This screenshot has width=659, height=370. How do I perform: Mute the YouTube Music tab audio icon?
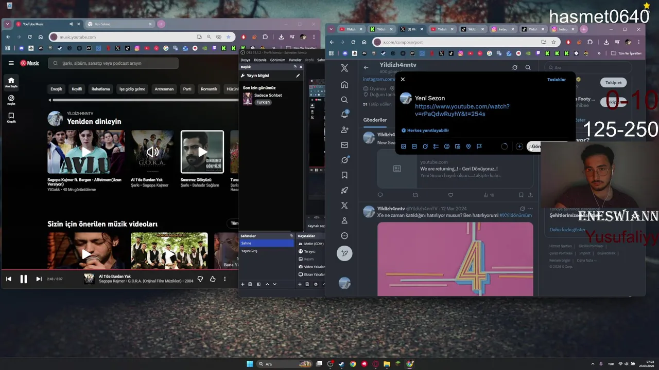pyautogui.click(x=71, y=24)
